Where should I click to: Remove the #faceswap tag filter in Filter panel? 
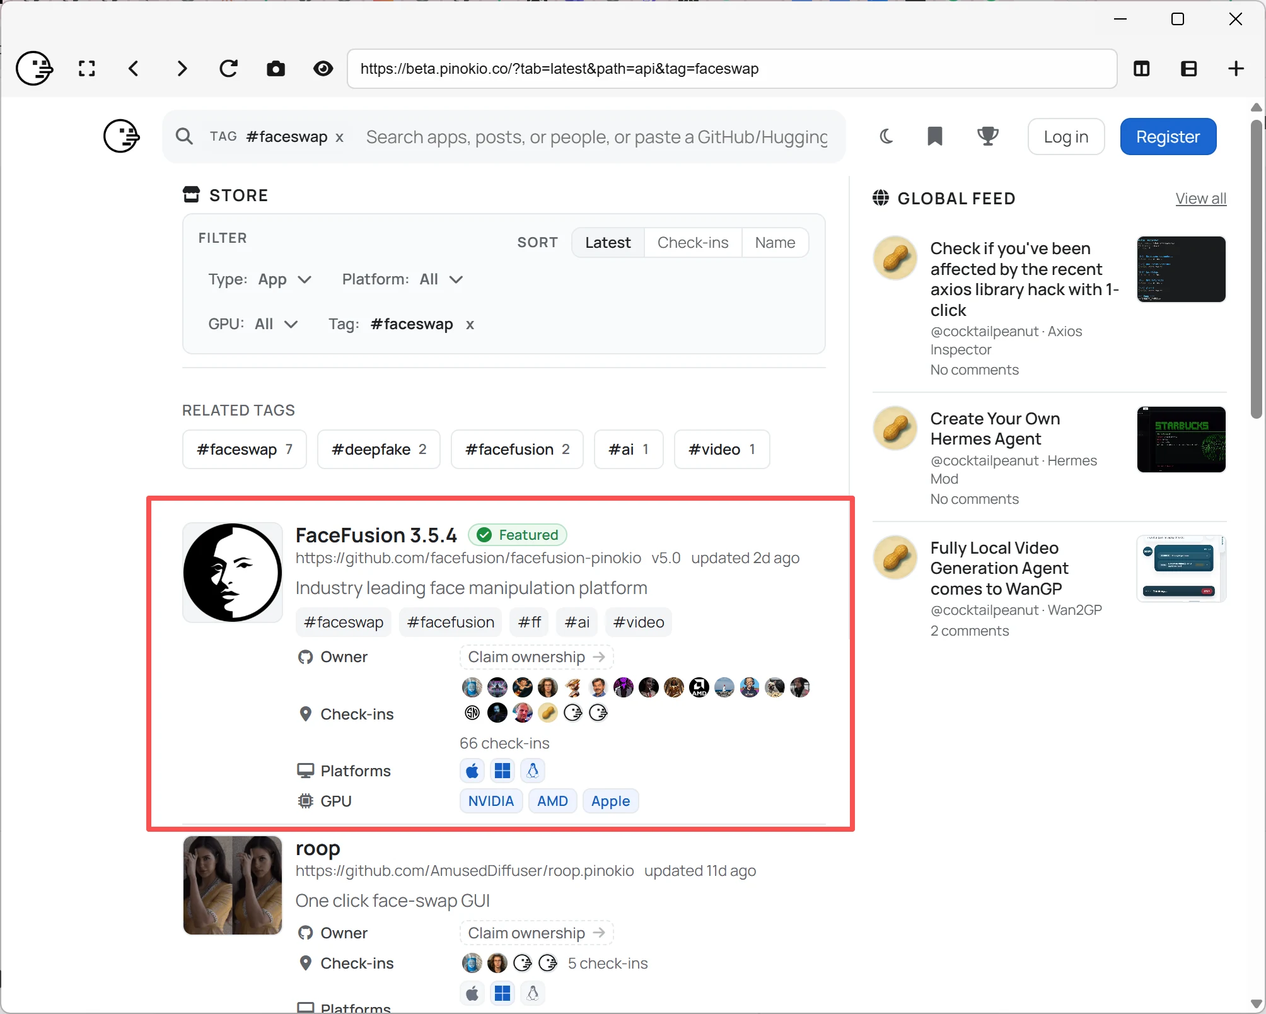point(470,325)
